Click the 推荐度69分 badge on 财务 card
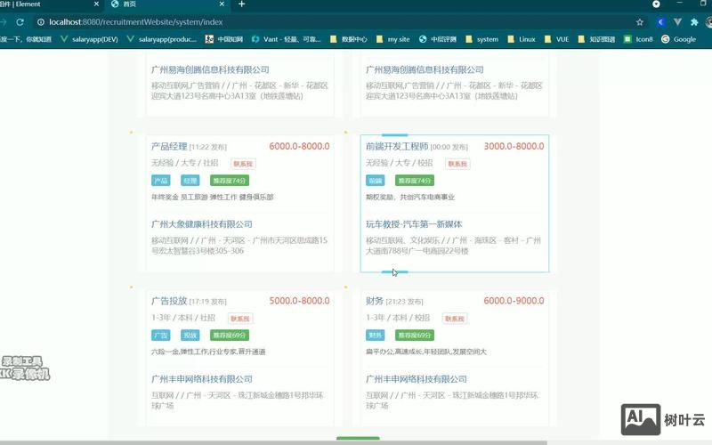Image resolution: width=712 pixels, height=445 pixels. [x=415, y=336]
